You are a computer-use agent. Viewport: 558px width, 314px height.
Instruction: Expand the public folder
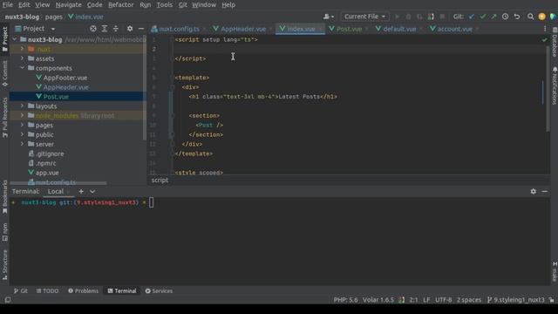click(22, 134)
